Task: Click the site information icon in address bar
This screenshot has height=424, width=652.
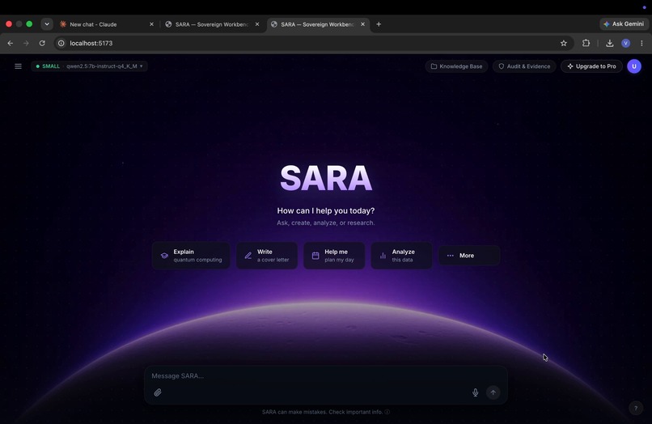Action: (x=61, y=43)
